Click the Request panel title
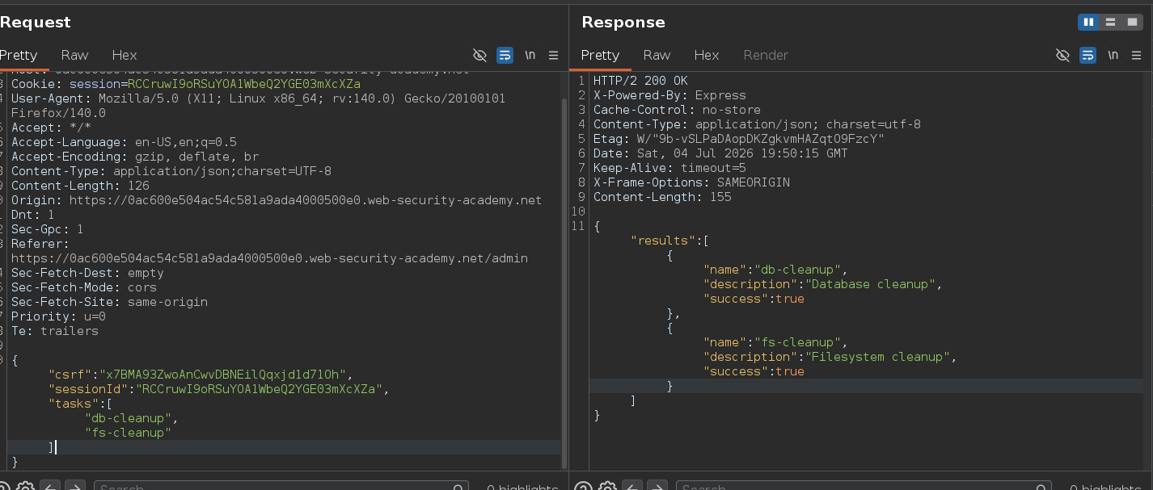 36,22
